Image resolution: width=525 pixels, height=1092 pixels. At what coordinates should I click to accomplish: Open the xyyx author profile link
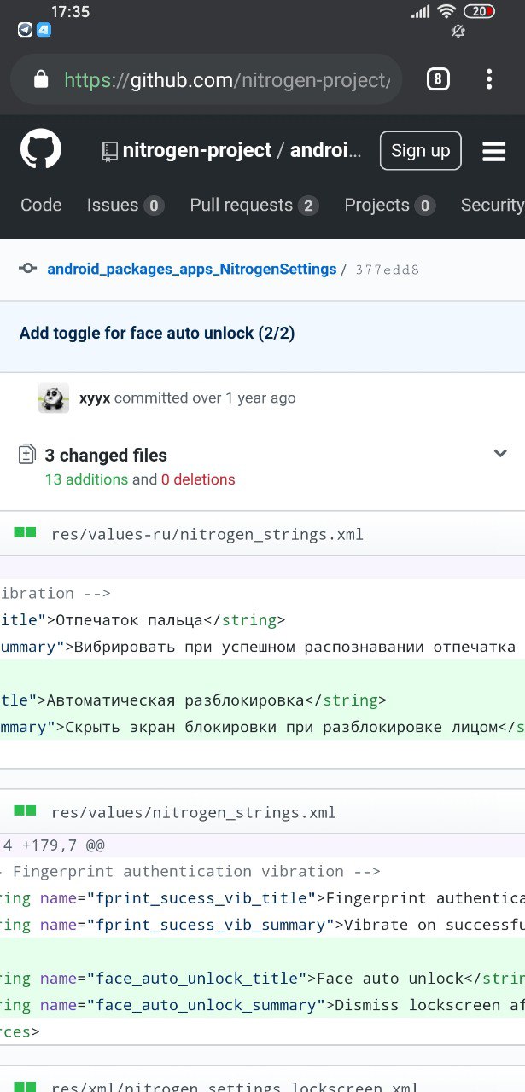[95, 398]
